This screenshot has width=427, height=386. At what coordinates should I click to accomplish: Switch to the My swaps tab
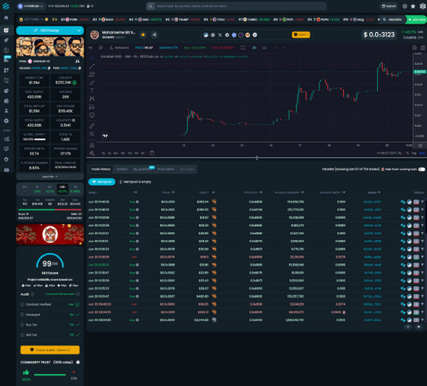(187, 169)
